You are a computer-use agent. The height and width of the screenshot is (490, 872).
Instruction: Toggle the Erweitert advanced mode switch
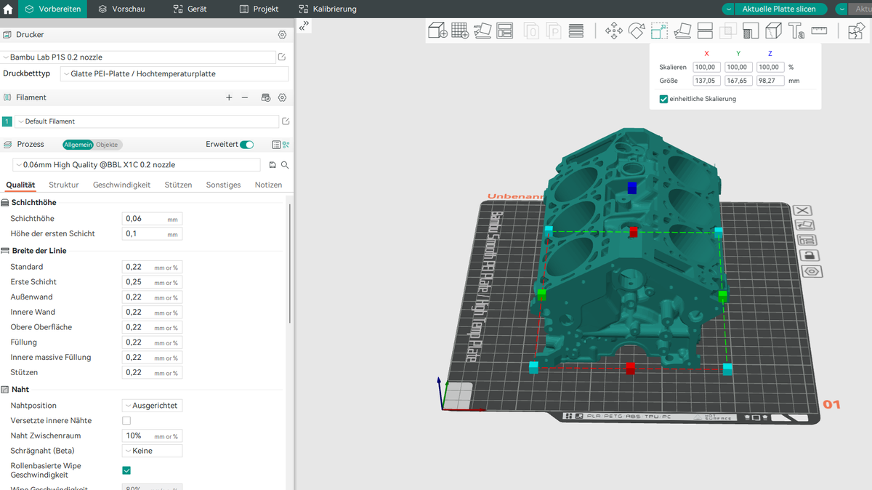(x=247, y=145)
